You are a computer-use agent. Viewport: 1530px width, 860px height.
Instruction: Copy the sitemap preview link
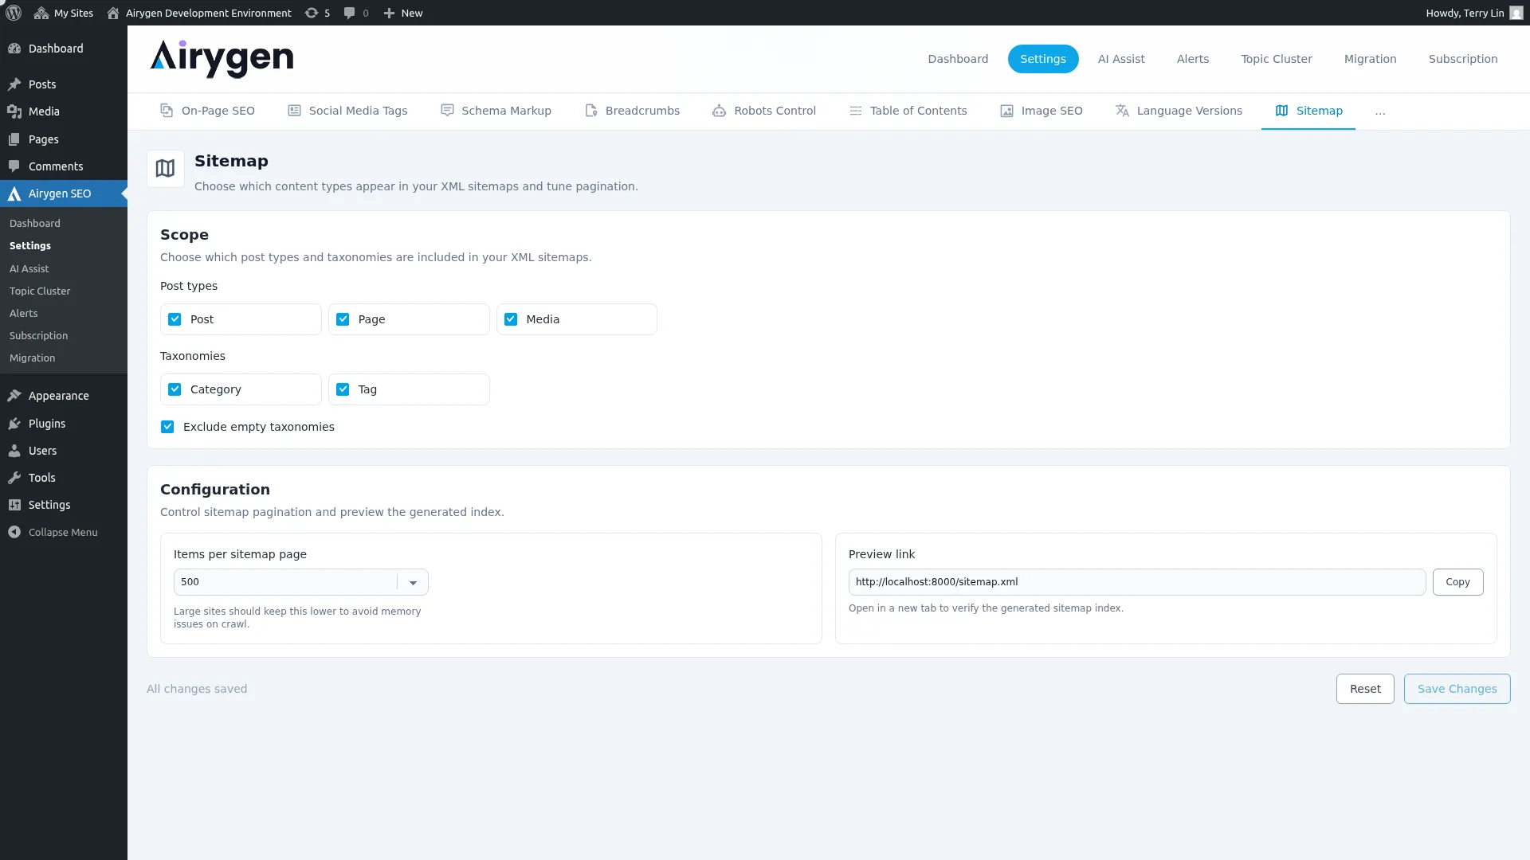[1457, 582]
